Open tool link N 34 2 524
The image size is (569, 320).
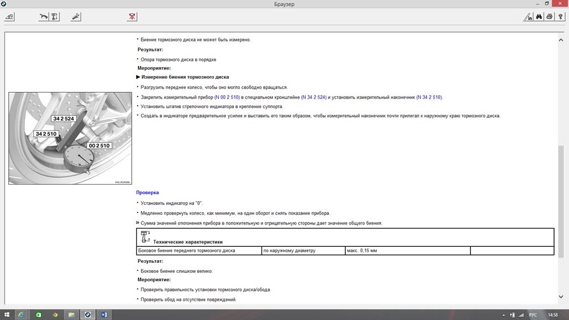(314, 97)
